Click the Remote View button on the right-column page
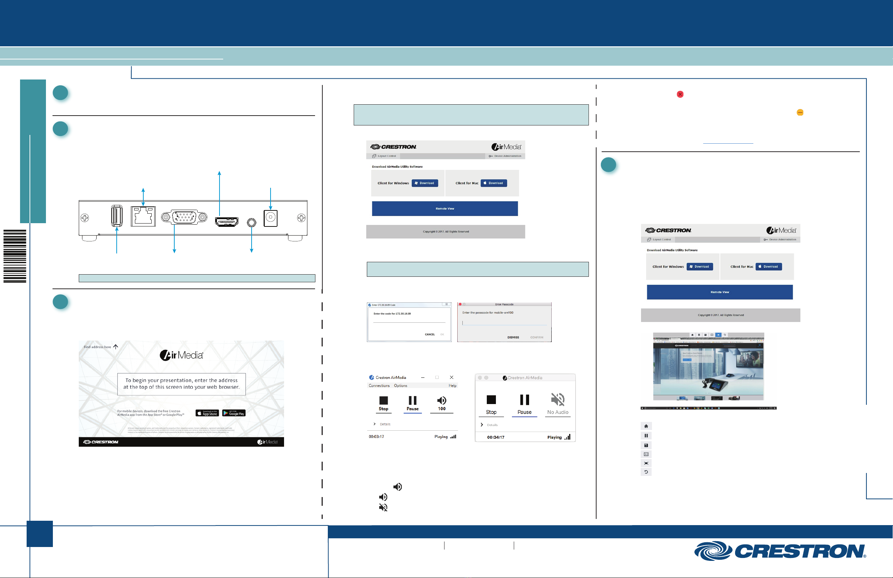 [x=720, y=292]
